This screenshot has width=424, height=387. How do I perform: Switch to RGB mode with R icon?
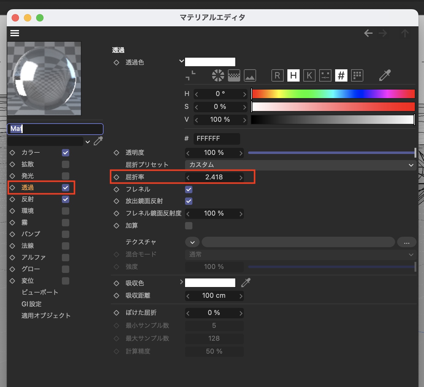[x=277, y=75]
